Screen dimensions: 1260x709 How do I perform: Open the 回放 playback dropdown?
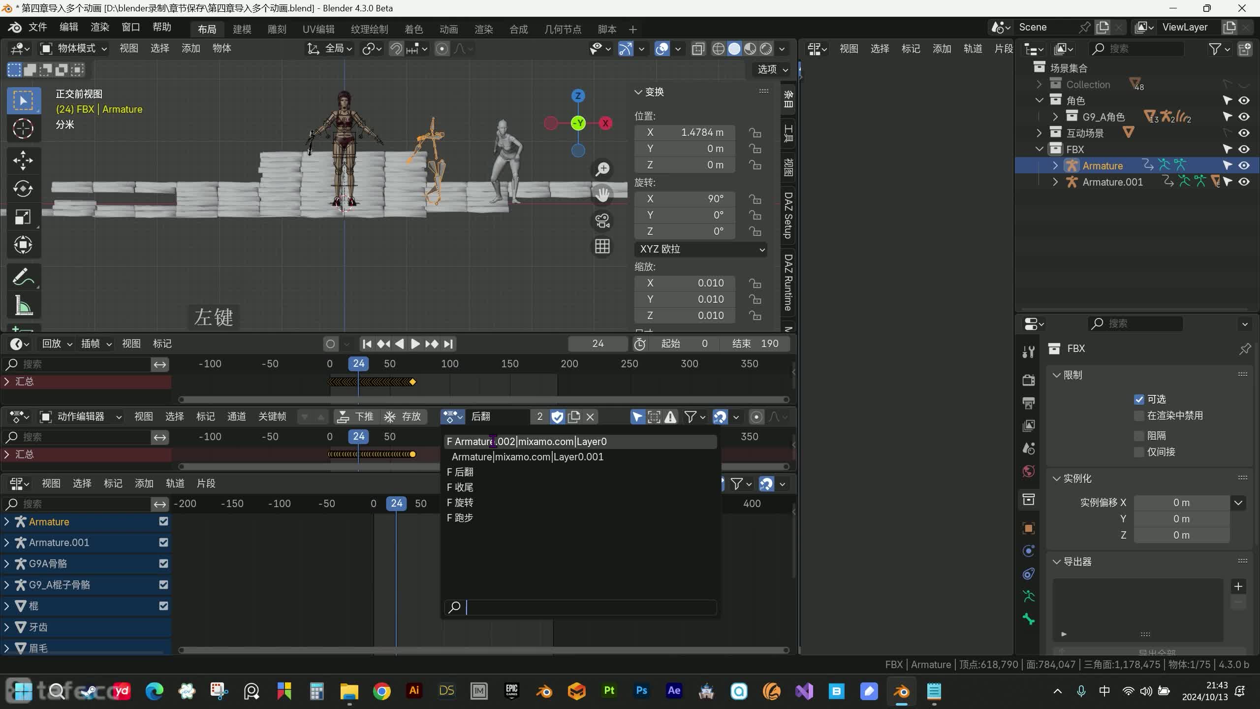coord(57,344)
